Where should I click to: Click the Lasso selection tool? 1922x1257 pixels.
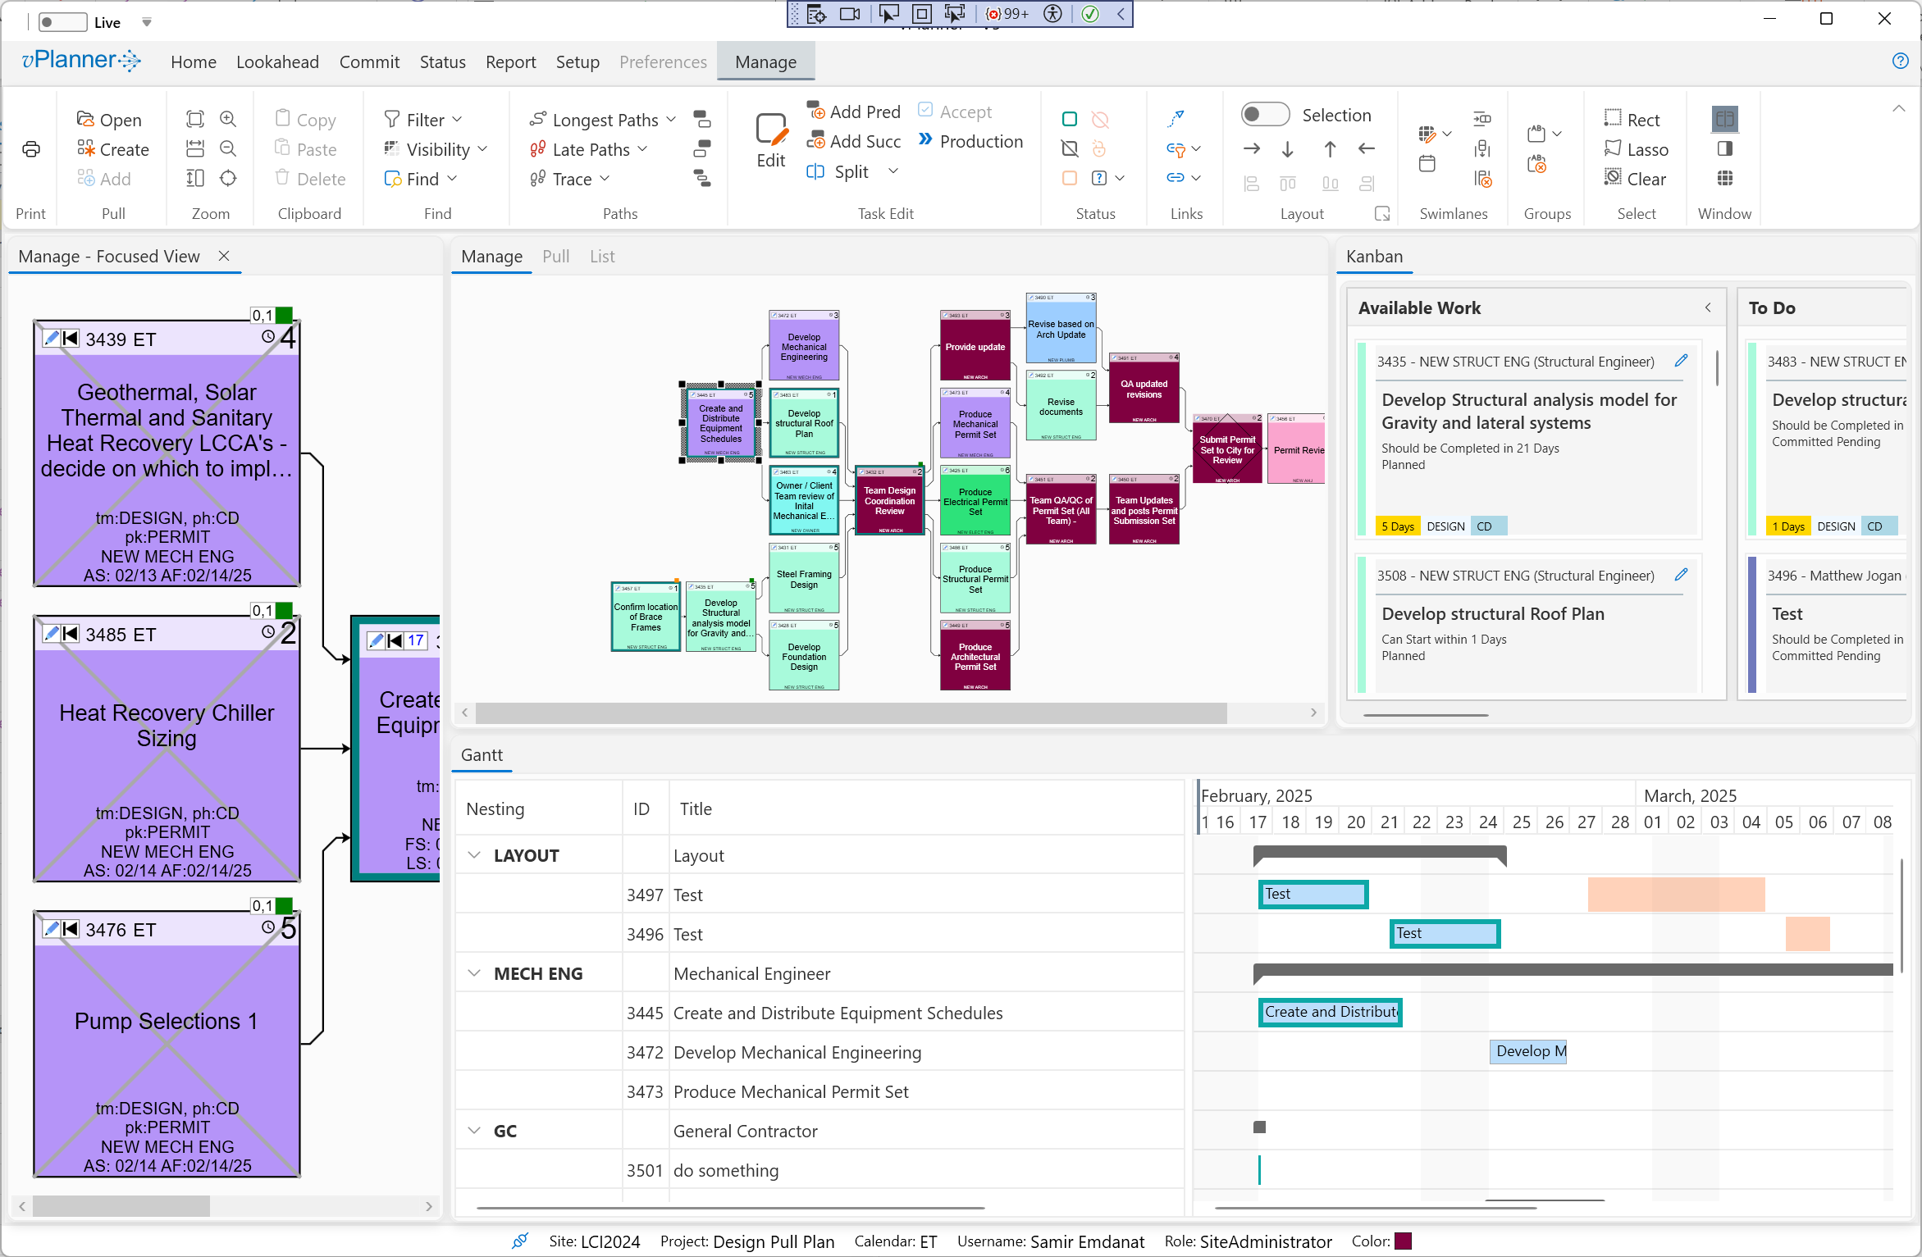coord(1636,149)
